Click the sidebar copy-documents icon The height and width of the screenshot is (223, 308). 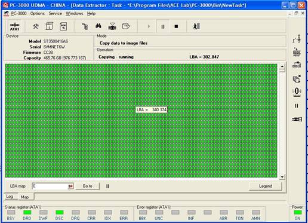point(297,79)
